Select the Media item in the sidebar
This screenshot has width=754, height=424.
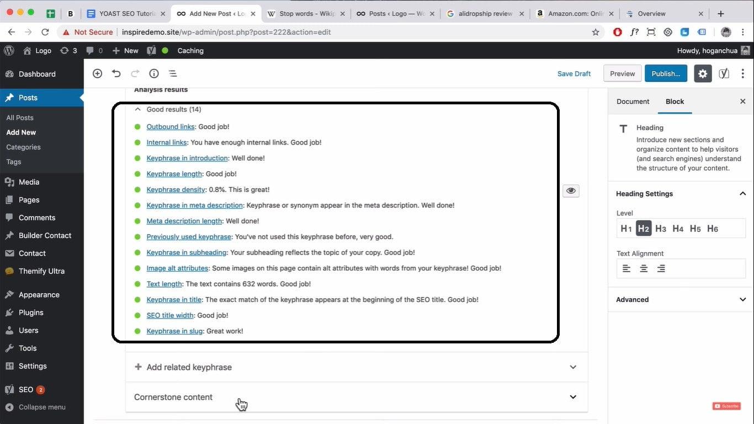pyautogui.click(x=27, y=182)
